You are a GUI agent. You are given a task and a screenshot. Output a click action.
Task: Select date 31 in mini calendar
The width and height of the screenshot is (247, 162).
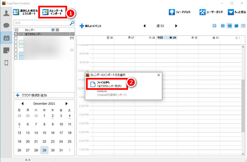(x=61, y=150)
